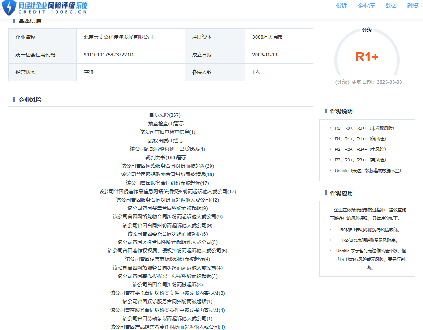Click the 企业风险 section heading
Viewport: 423px width, 330px height.
30,100
